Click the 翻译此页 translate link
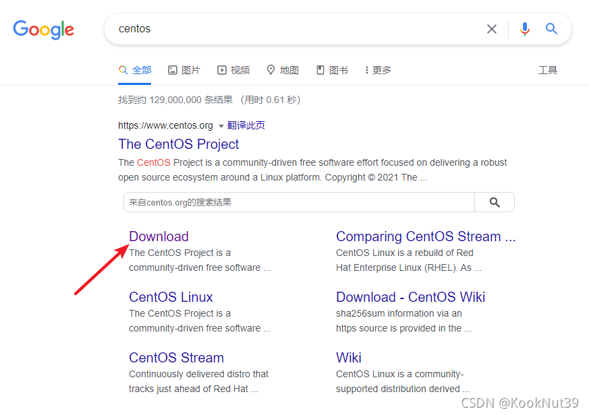This screenshot has height=415, width=589. pyautogui.click(x=246, y=125)
